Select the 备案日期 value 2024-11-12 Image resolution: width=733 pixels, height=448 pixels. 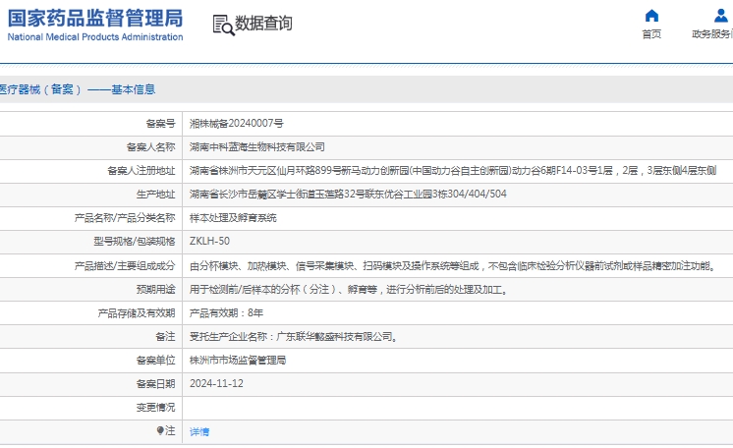coord(216,383)
